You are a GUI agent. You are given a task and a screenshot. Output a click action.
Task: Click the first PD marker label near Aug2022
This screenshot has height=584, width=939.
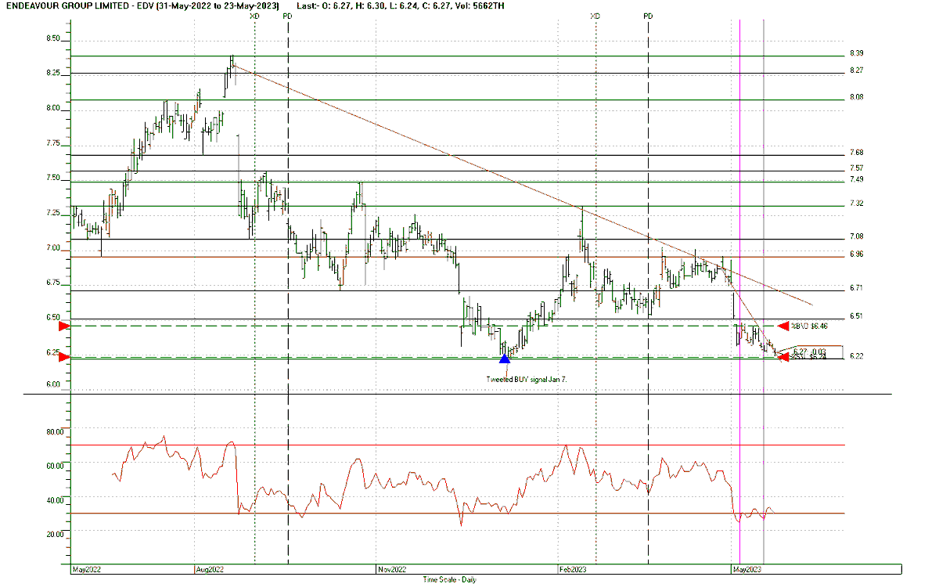point(288,16)
